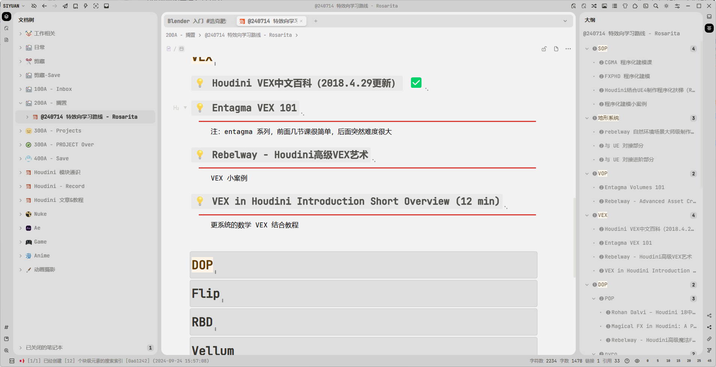Open the puzzle piece plugin icon
716x367 pixels.
635,6
